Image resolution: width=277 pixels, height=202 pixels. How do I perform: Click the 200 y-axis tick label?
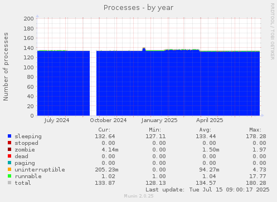click(x=28, y=18)
